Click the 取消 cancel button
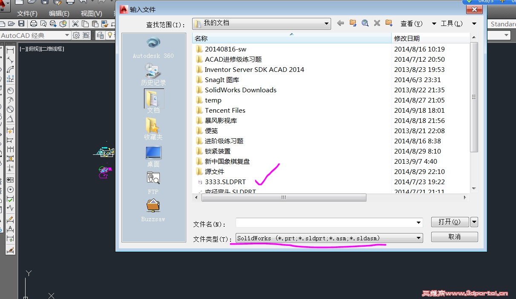516x299 pixels. (x=454, y=236)
